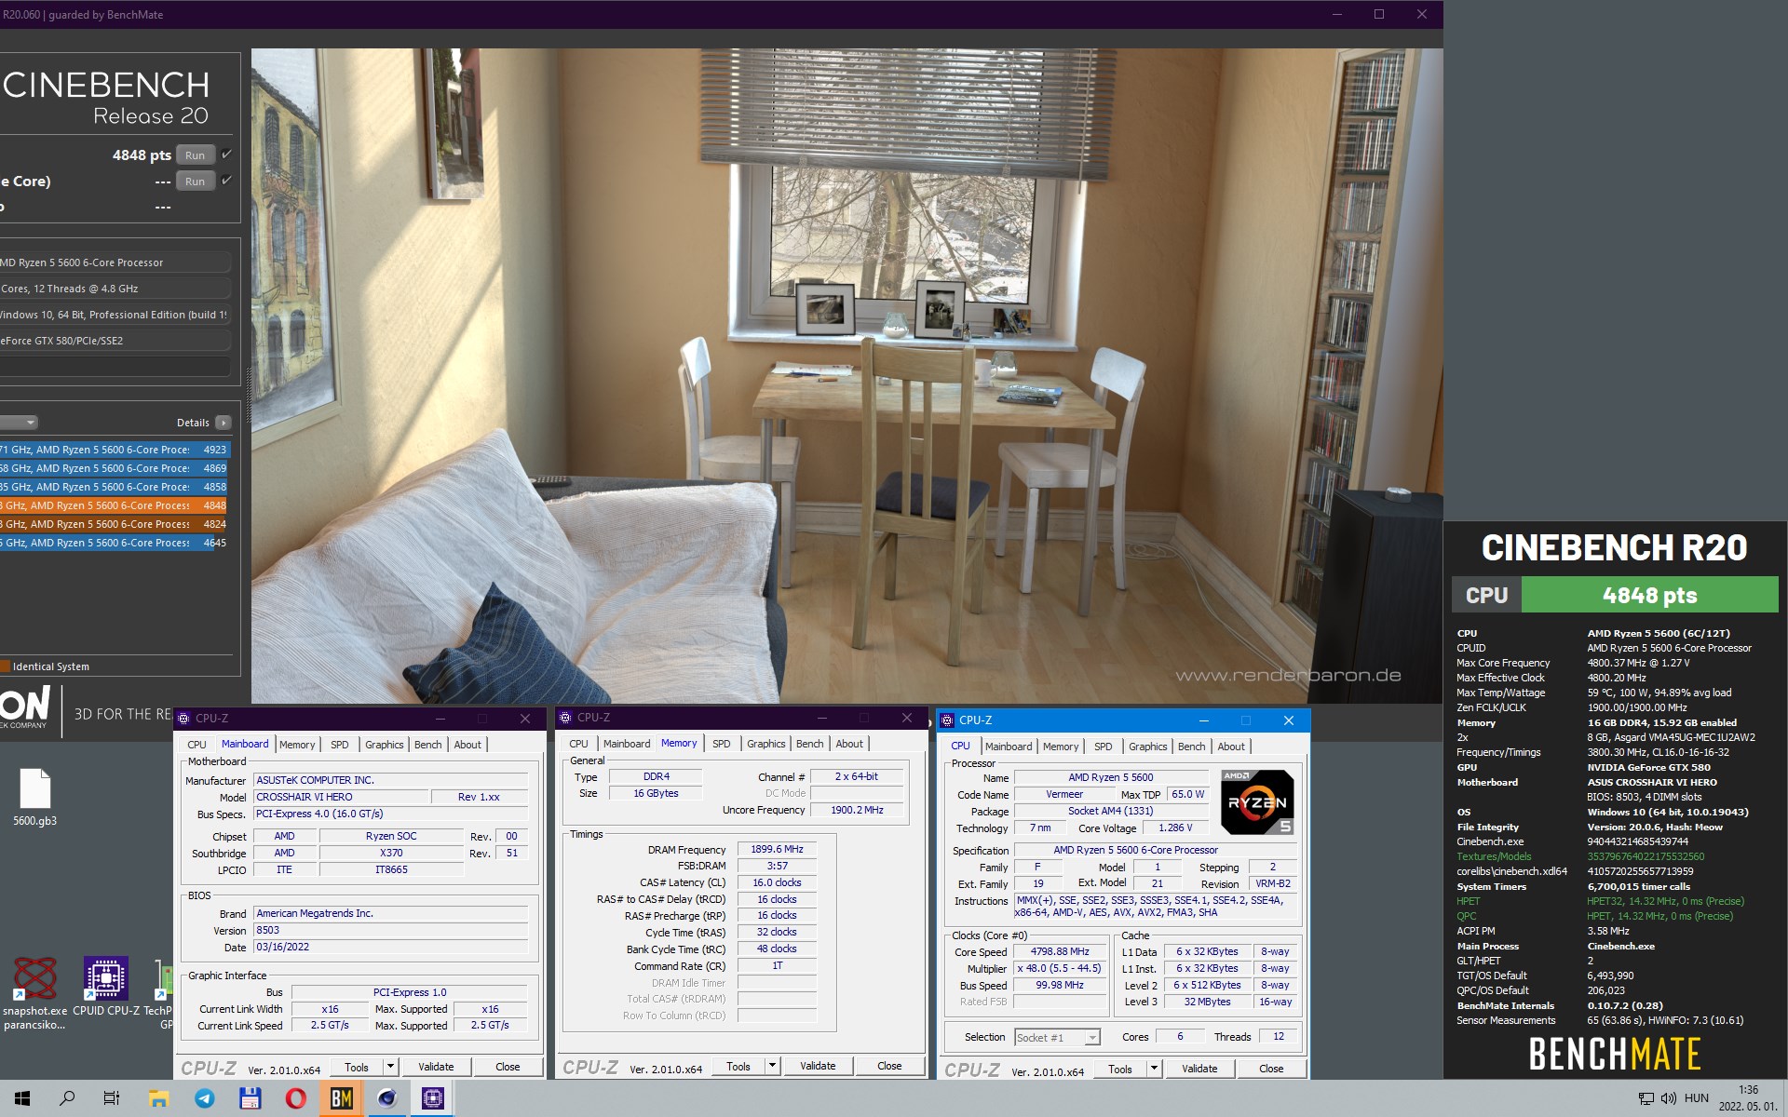Switch to CPU-Z taskbar icon

point(432,1098)
